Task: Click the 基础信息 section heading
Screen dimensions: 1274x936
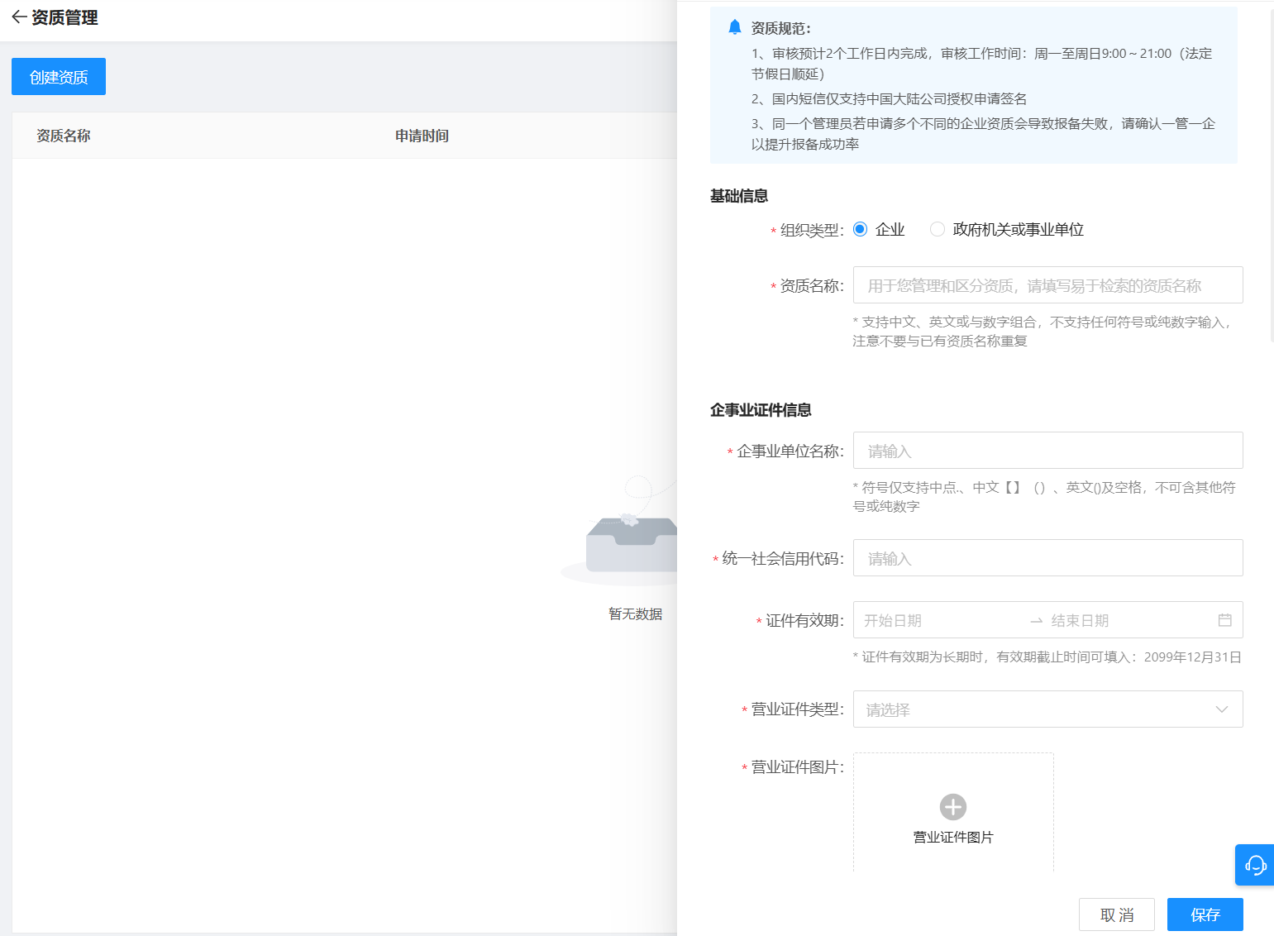Action: coord(739,196)
